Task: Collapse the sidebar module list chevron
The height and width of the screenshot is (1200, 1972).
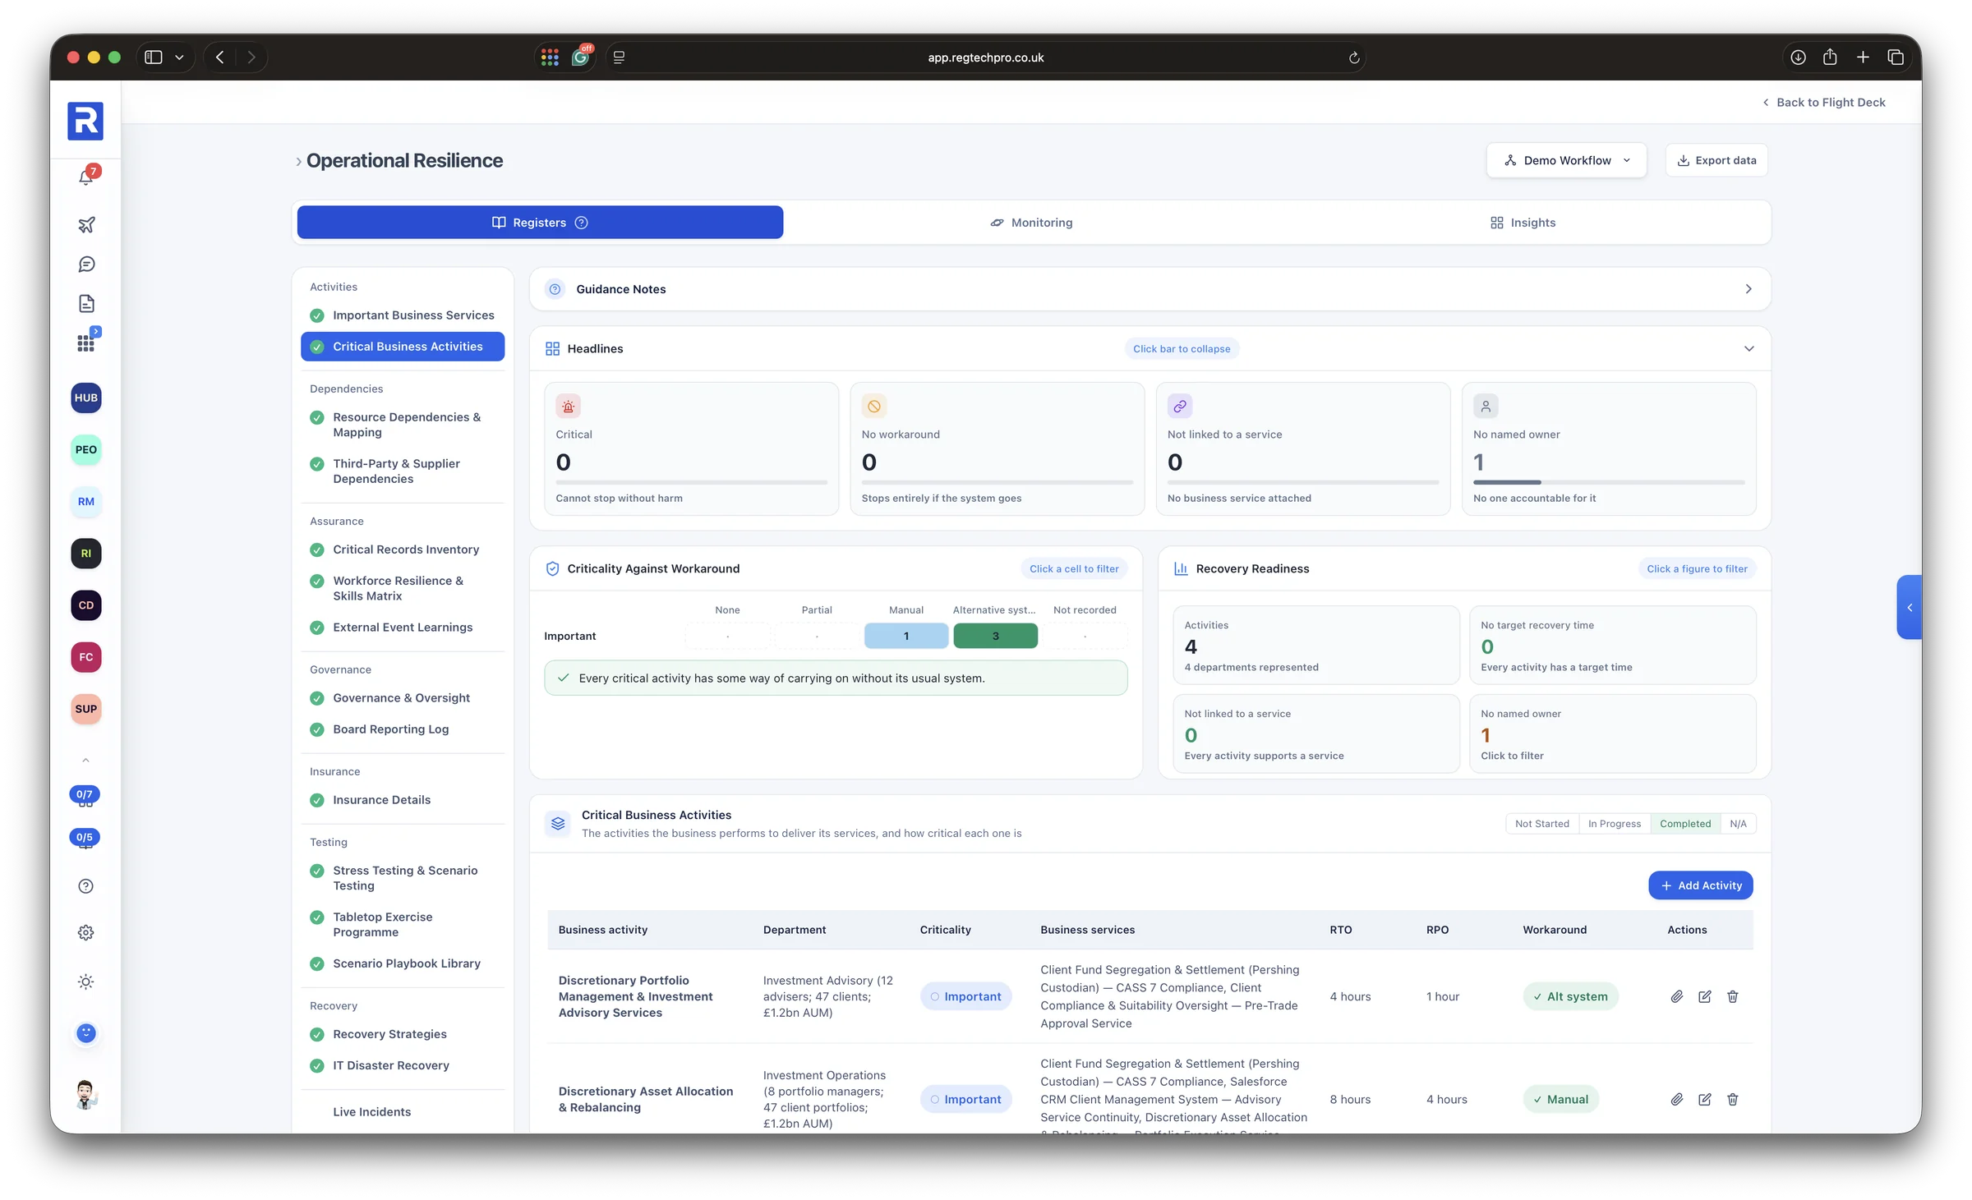Action: (85, 760)
